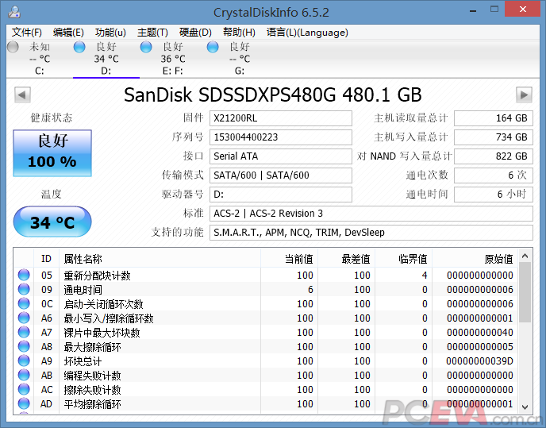Click host reads total 164 GB field
The height and width of the screenshot is (428, 546).
click(494, 118)
